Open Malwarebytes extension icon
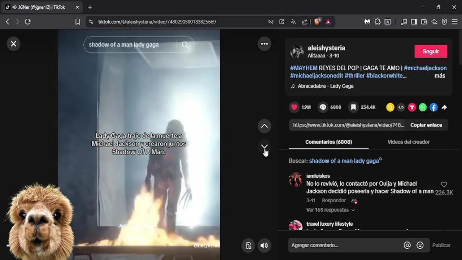The image size is (462, 260). click(367, 22)
